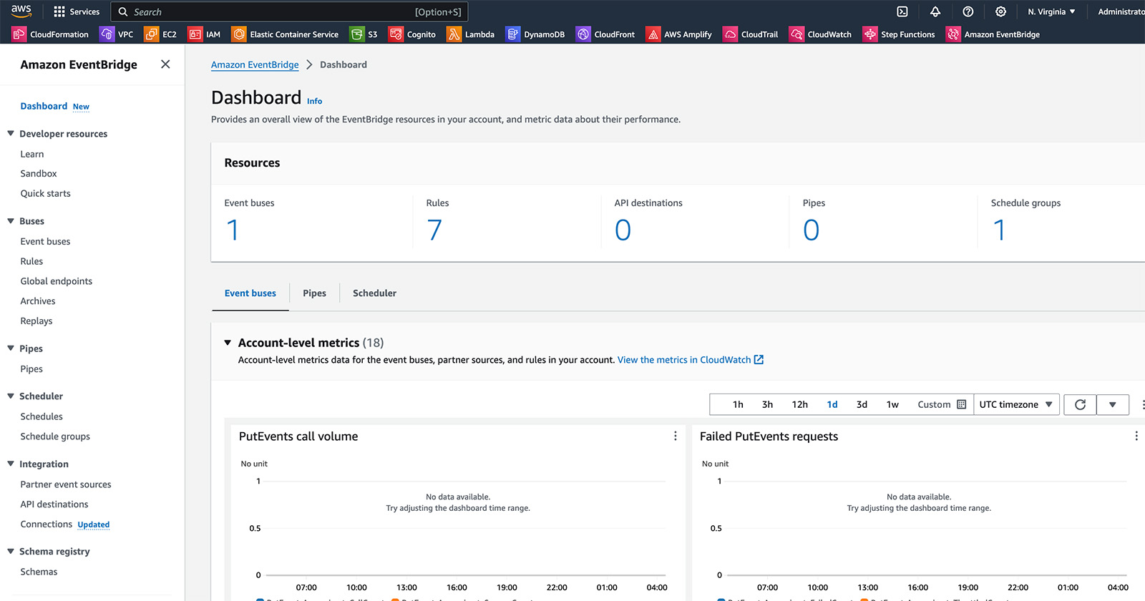Open the Event buses nav link
This screenshot has width=1145, height=601.
pyautogui.click(x=45, y=241)
